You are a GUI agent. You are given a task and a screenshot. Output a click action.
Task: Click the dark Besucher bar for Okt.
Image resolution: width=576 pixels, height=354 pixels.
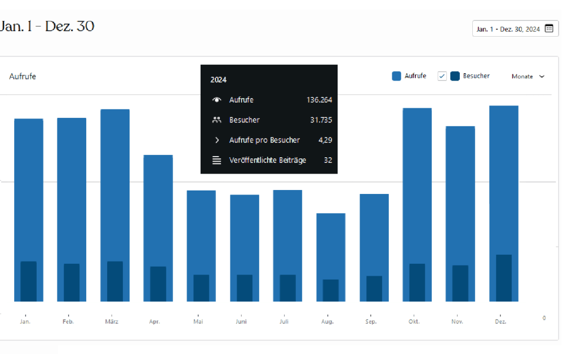tap(417, 282)
